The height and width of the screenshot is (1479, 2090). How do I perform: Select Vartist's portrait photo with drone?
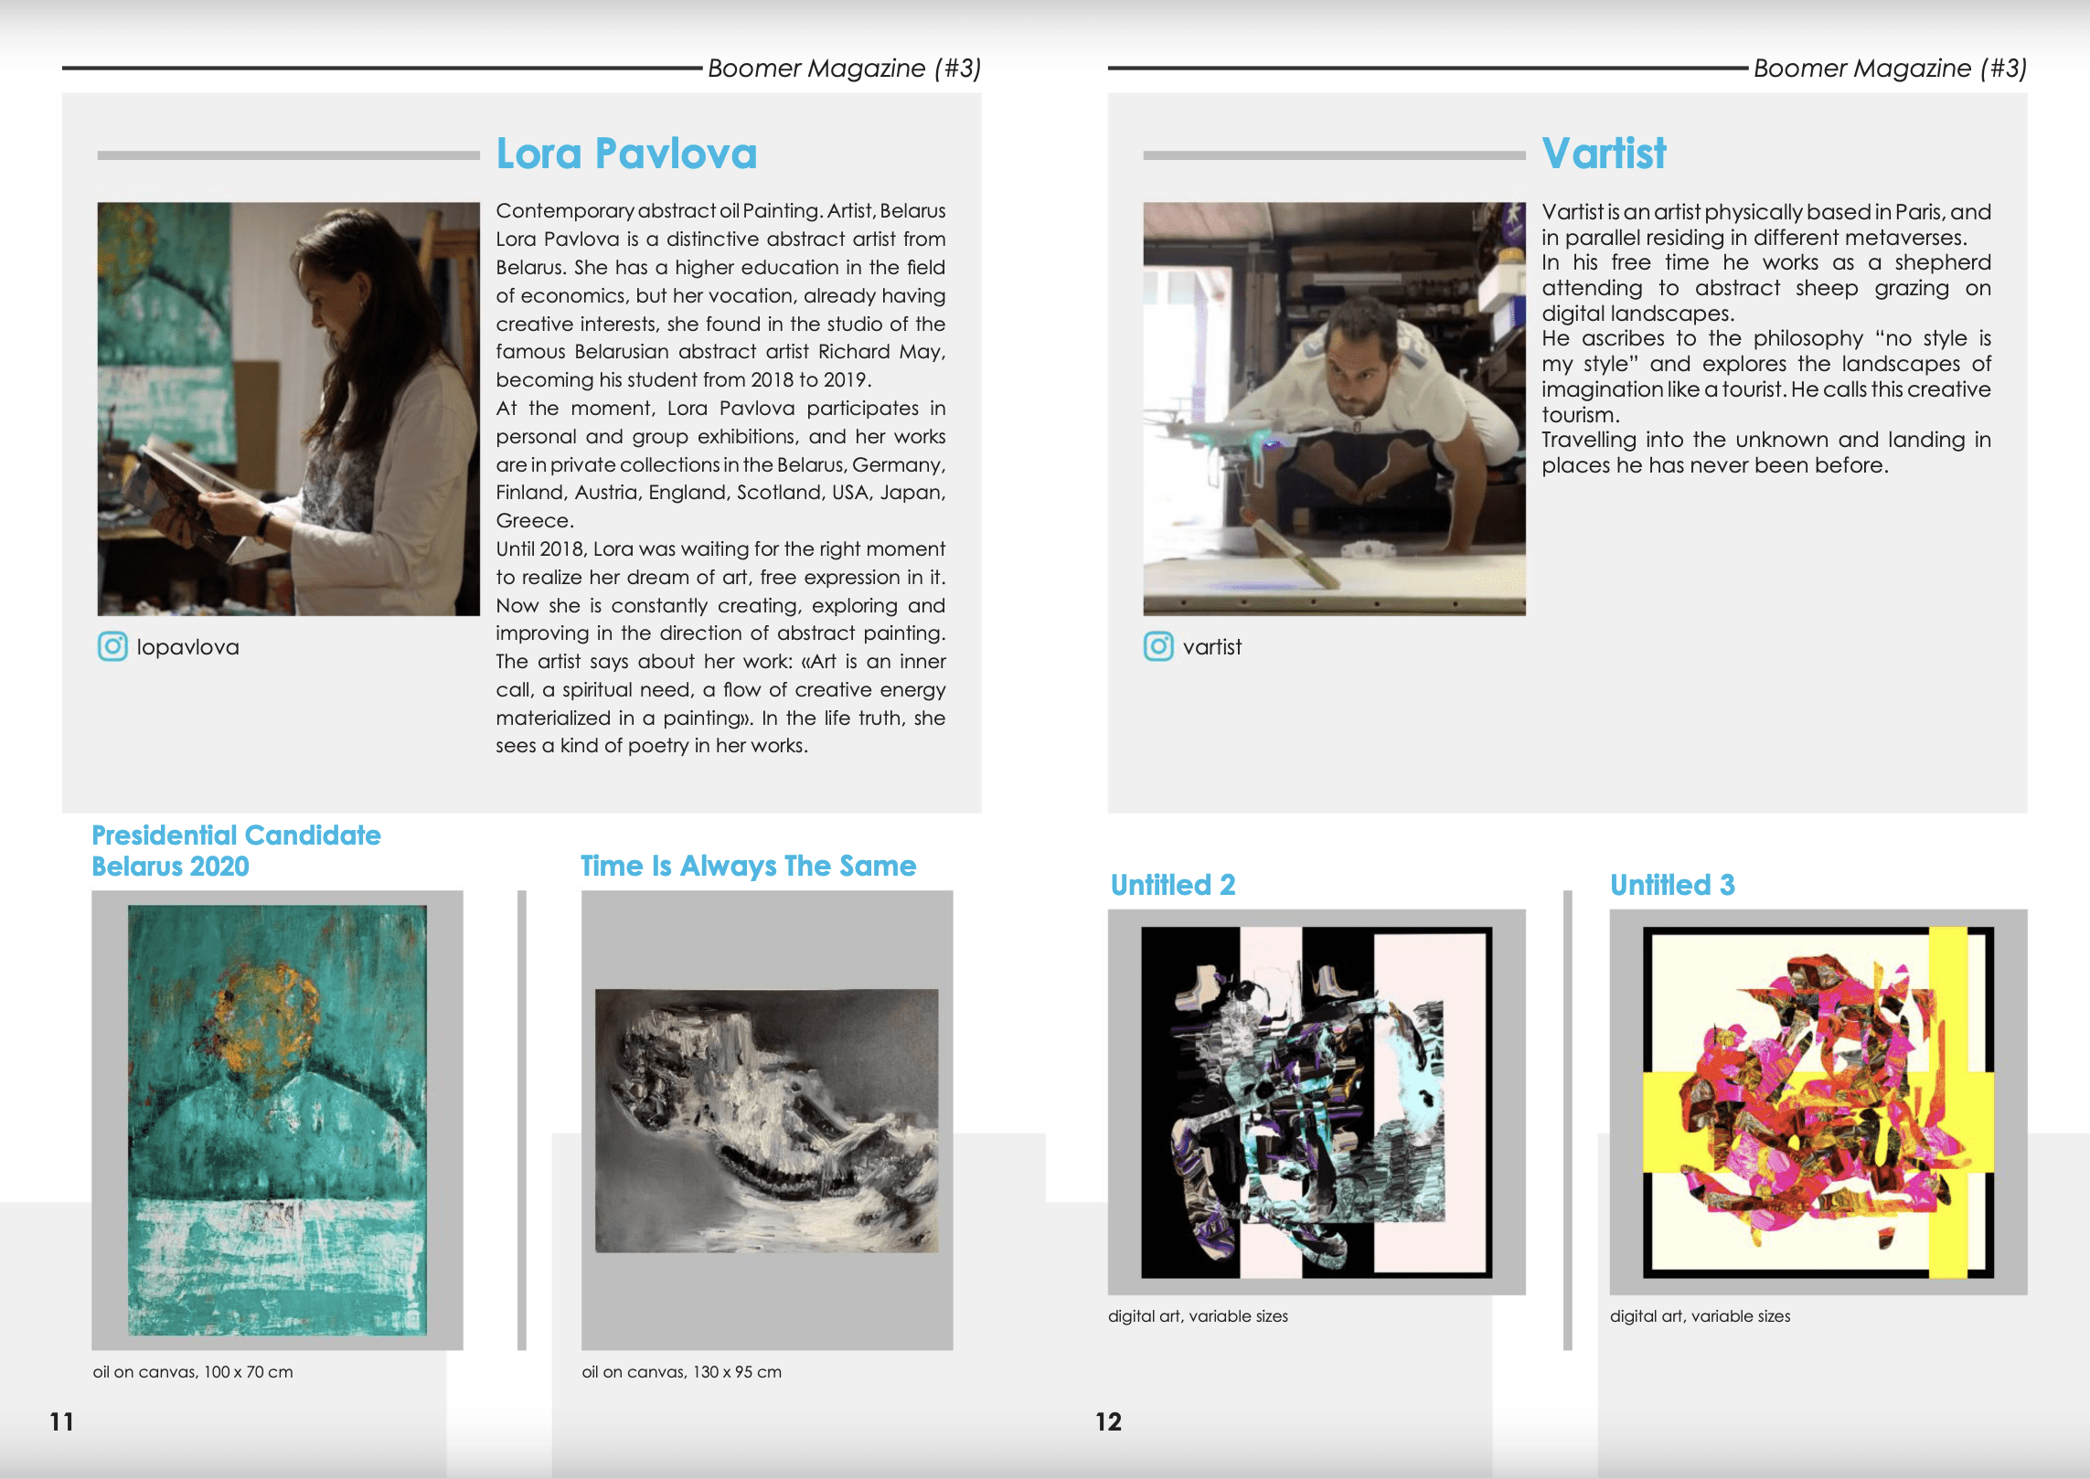pyautogui.click(x=1334, y=409)
